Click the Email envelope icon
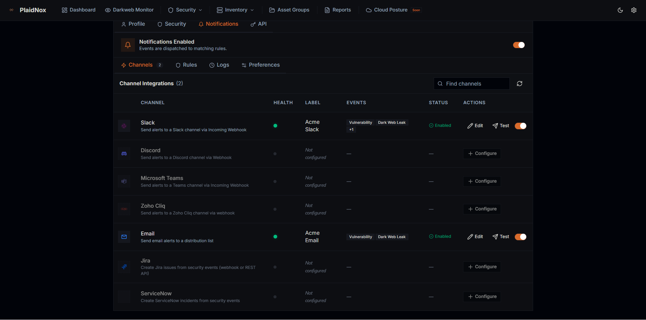 [124, 237]
